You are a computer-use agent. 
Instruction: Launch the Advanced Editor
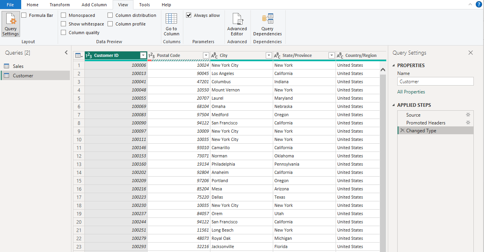237,24
